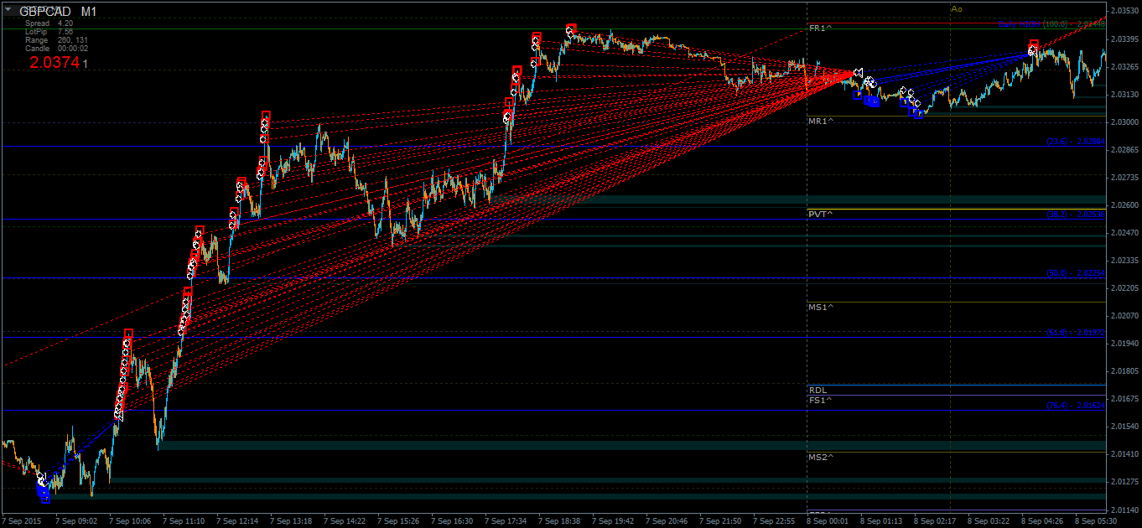
Task: Click 2.01140 on the price scale
Action: (x=1124, y=510)
